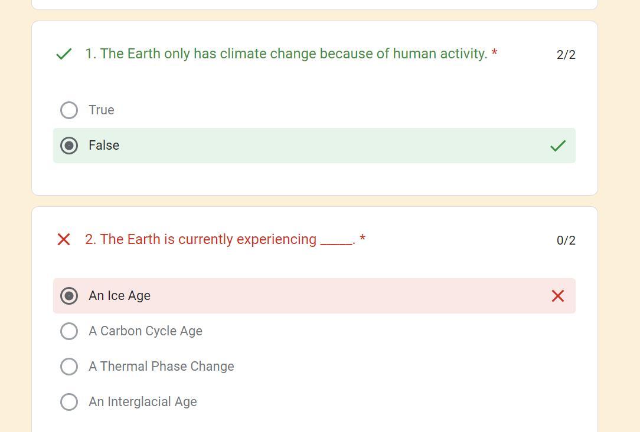Click the question 2 title text

[x=220, y=239]
